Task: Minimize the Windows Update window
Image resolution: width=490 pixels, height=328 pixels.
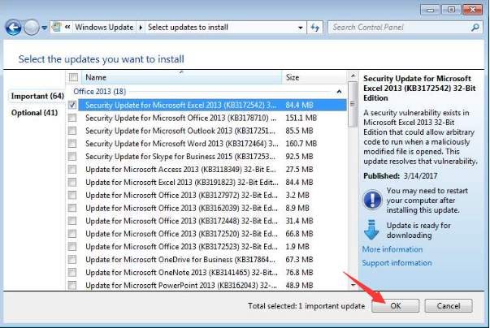Action: (x=430, y=10)
